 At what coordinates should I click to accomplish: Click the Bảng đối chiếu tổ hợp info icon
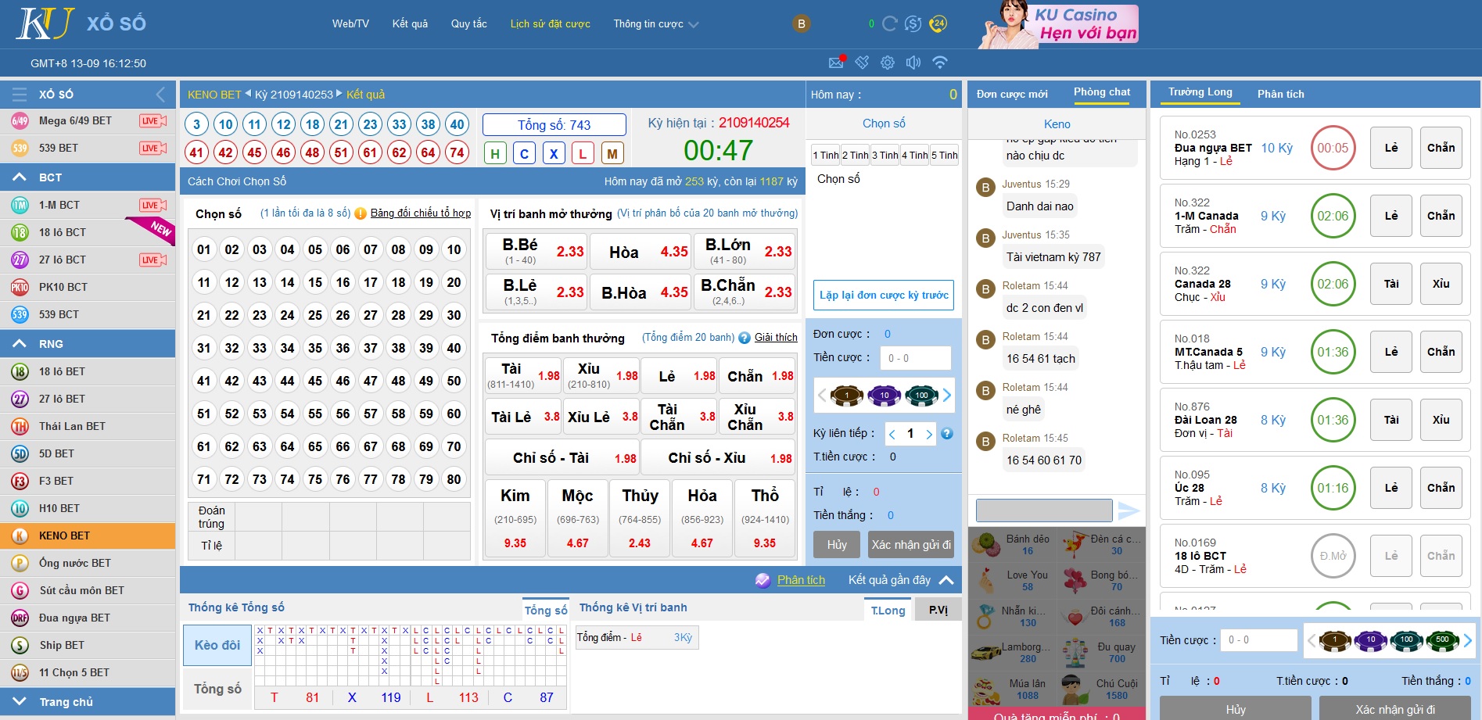click(361, 213)
